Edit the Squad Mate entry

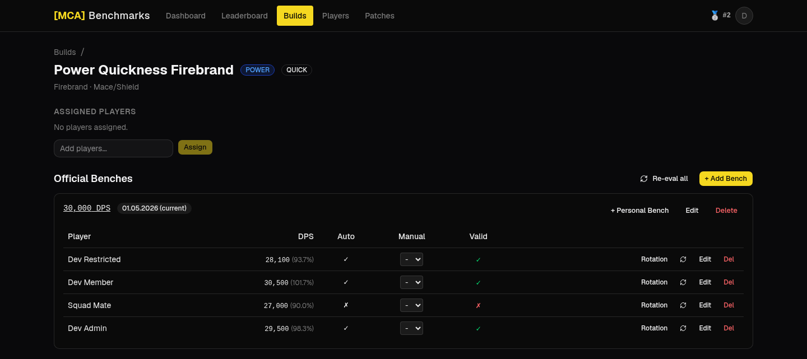(x=705, y=305)
